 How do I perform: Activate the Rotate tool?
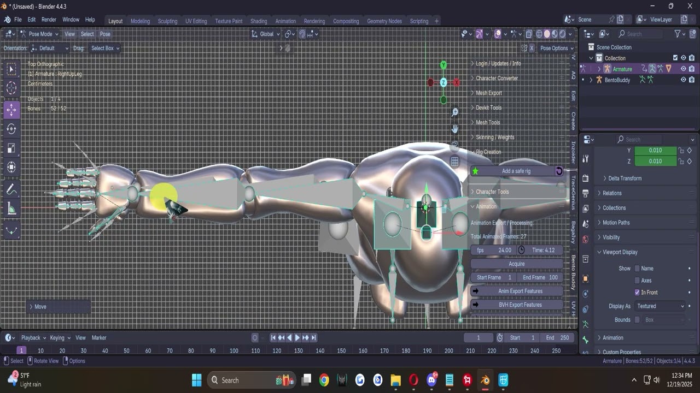coord(11,129)
